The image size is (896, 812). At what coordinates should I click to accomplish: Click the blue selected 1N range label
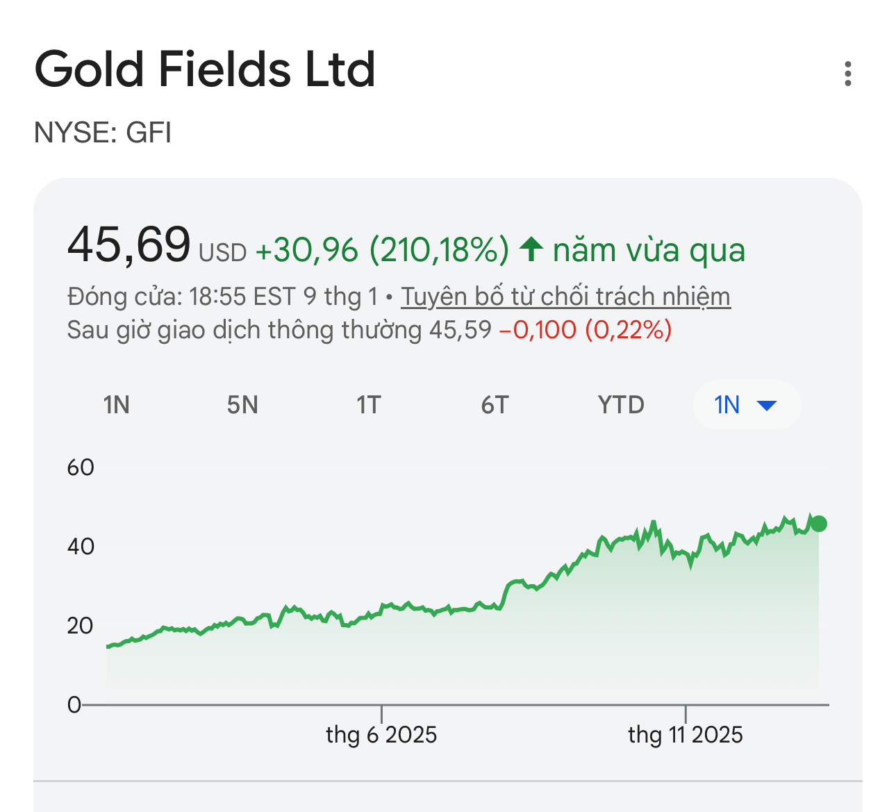point(727,405)
